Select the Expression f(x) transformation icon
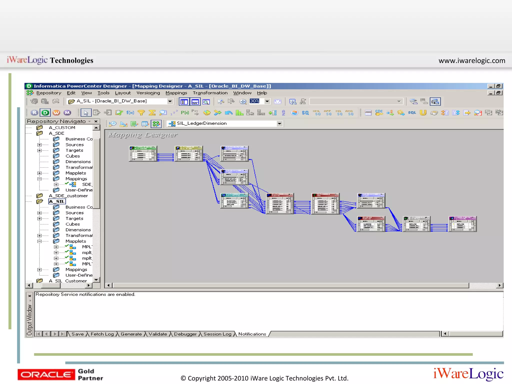The height and width of the screenshot is (384, 512). (130, 113)
